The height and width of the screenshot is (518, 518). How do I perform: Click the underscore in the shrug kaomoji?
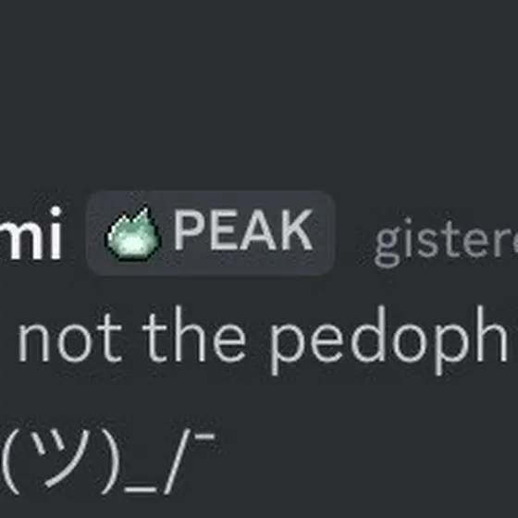(x=141, y=489)
